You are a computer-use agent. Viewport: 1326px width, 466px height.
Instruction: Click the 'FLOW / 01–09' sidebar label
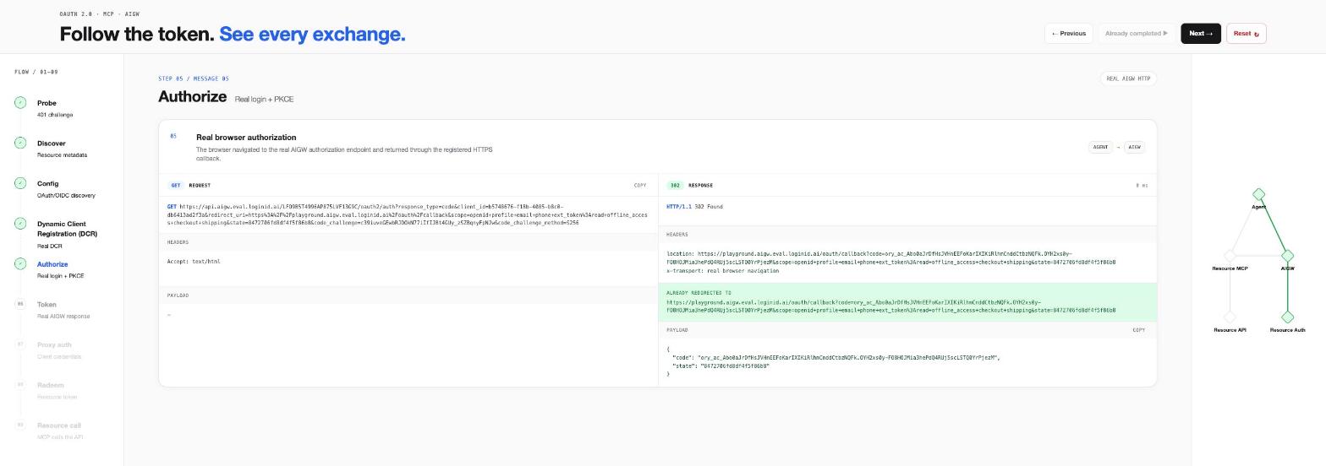pyautogui.click(x=36, y=72)
